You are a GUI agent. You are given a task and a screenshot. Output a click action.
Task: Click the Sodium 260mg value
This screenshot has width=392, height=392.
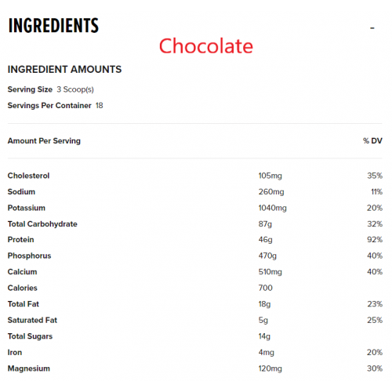click(271, 192)
